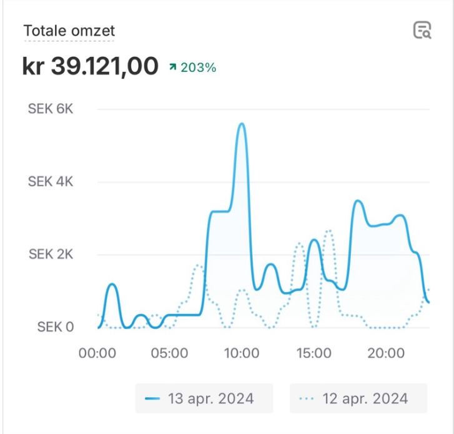454x434 pixels.
Task: Click the 05:00 x-axis label
Action: coord(170,353)
